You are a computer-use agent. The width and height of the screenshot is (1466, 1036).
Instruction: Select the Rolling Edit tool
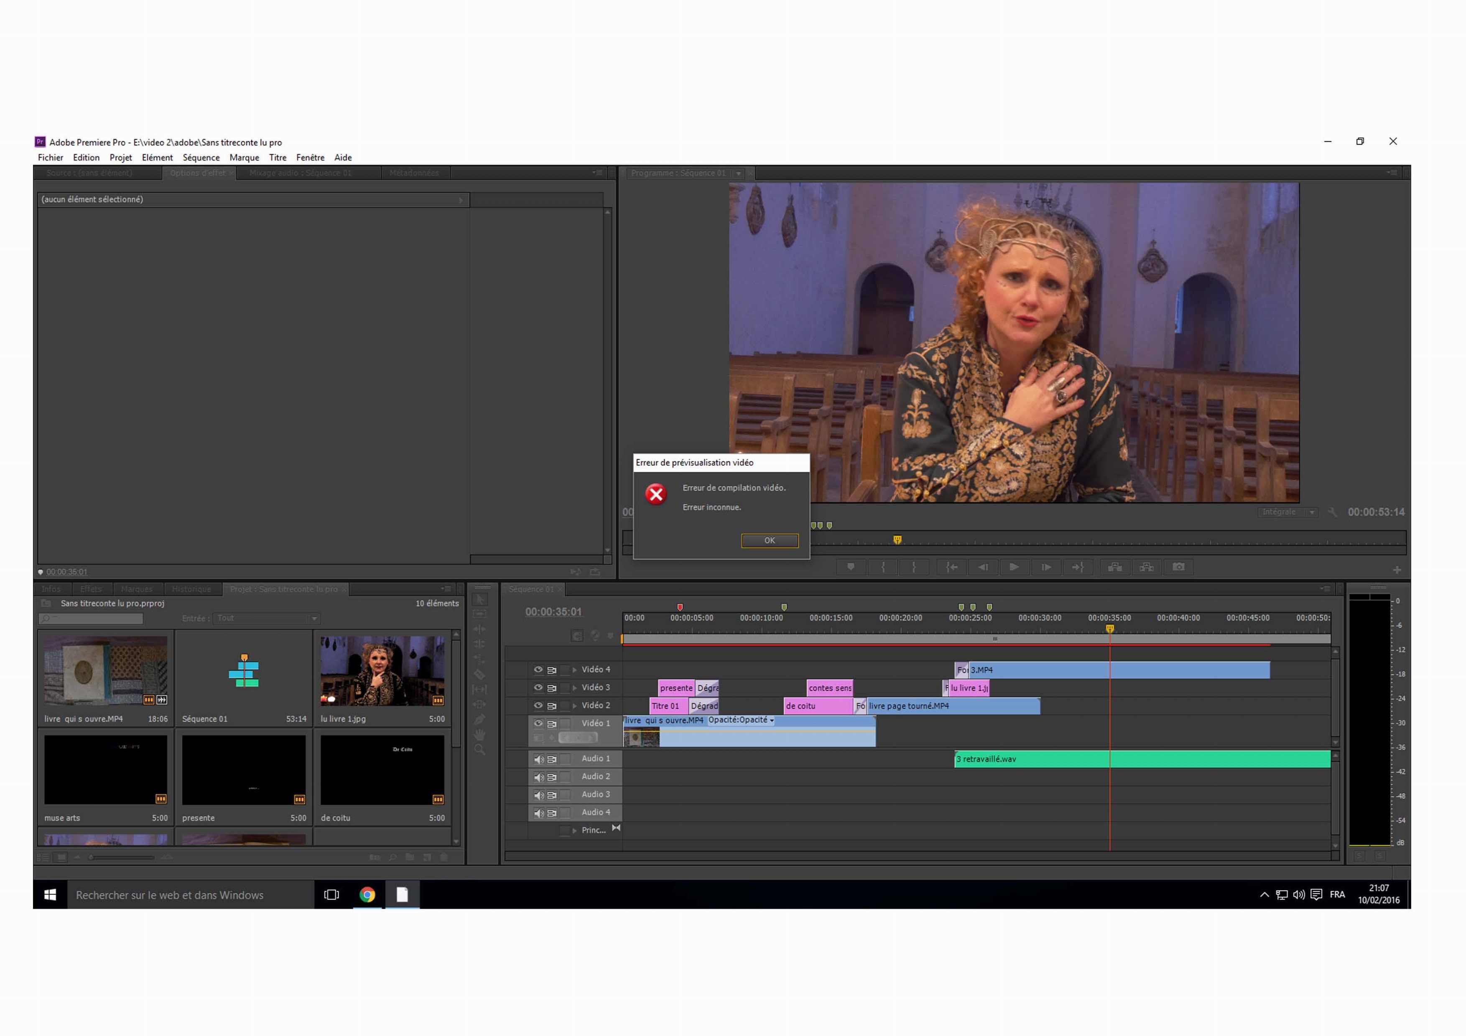[x=480, y=644]
